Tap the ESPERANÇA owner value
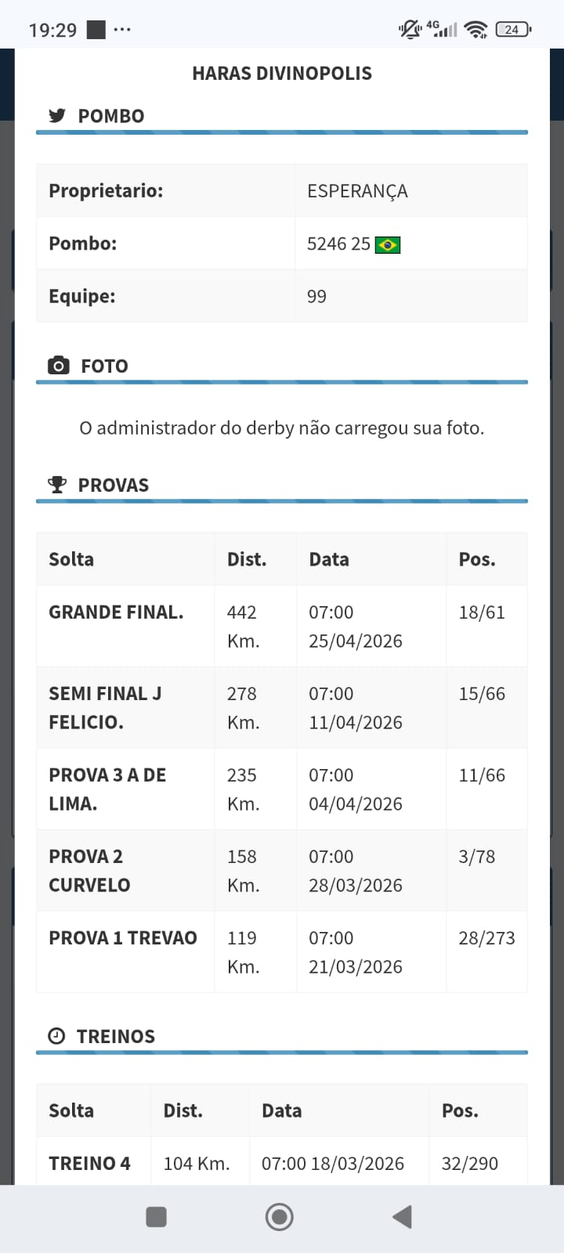Image resolution: width=564 pixels, height=1253 pixels. [x=357, y=191]
